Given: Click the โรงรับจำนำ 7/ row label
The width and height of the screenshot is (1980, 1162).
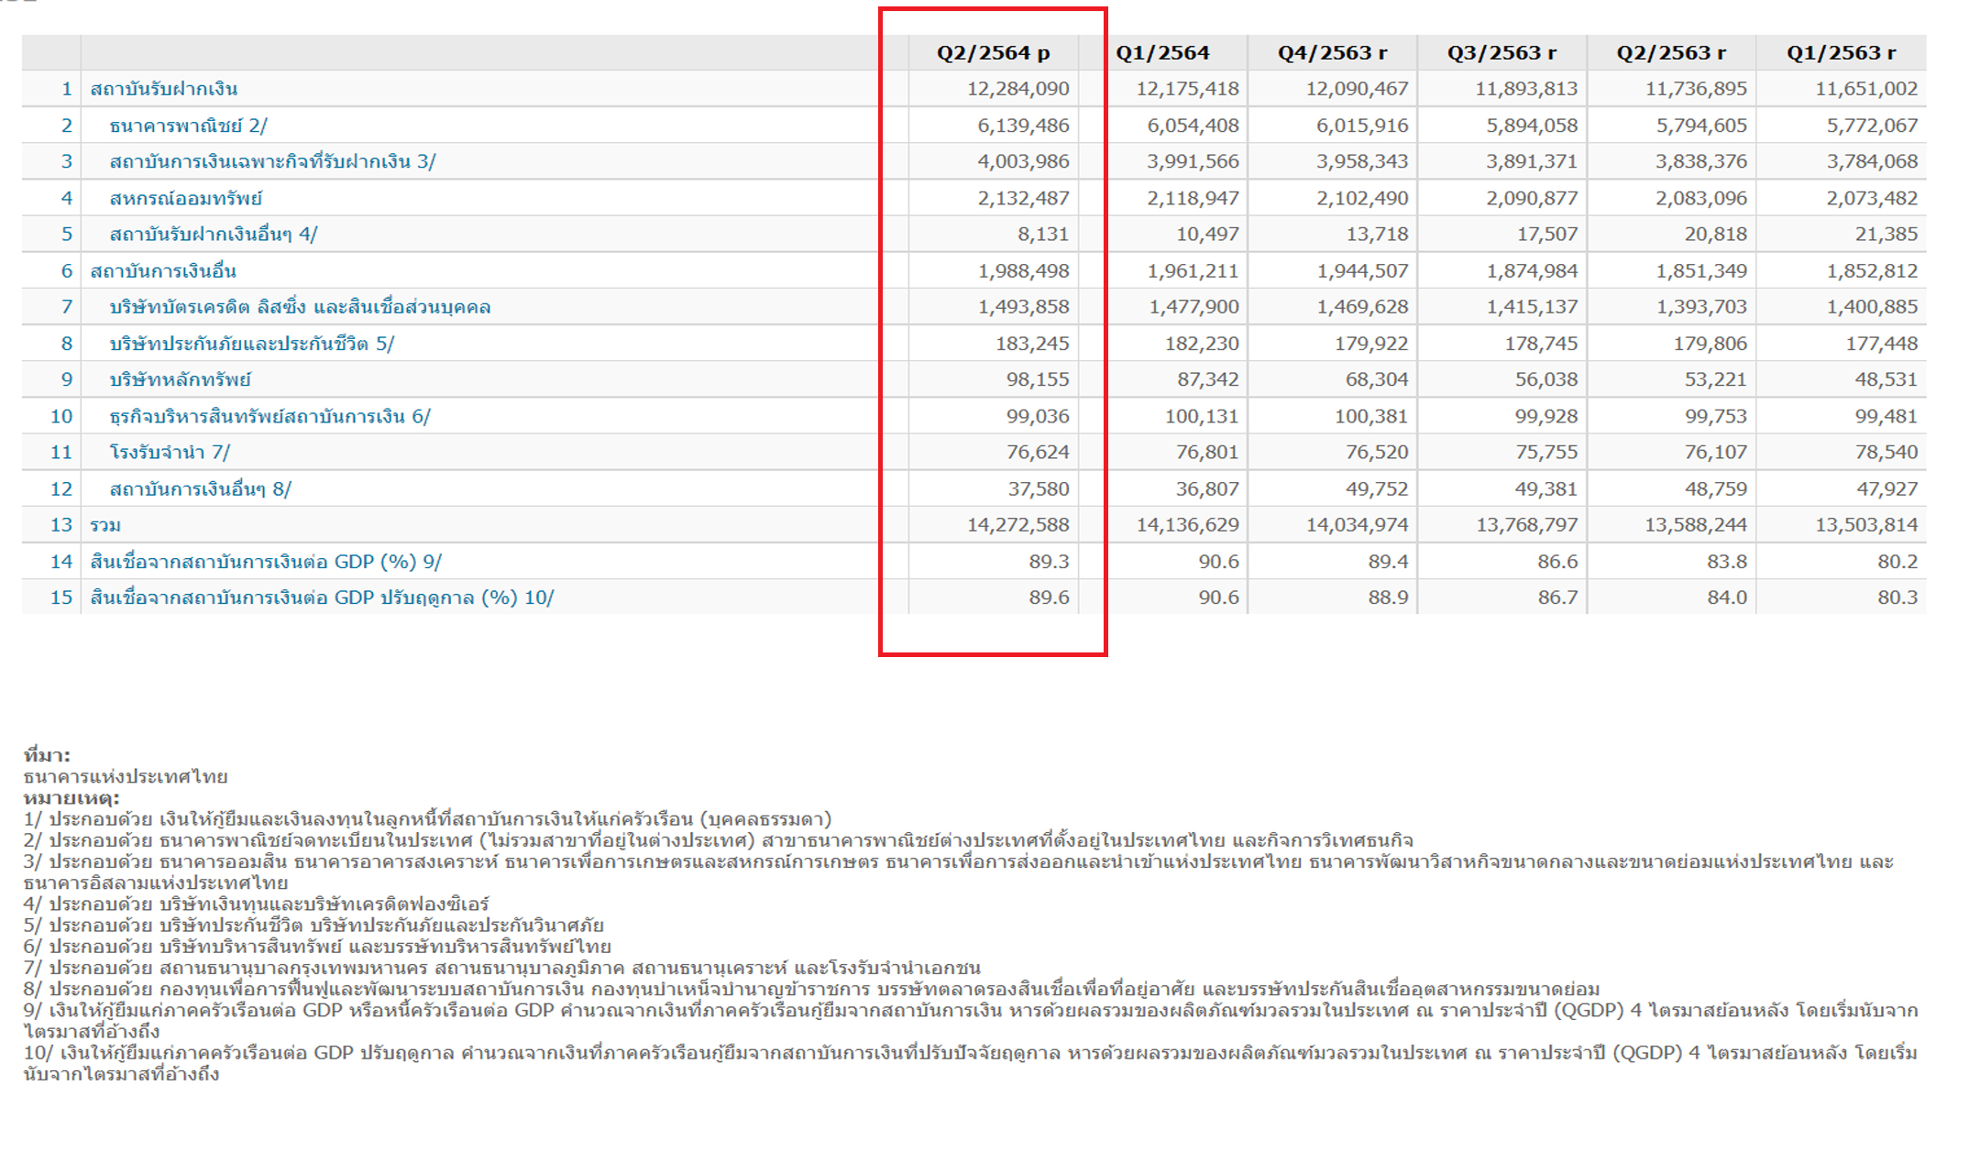Looking at the screenshot, I should pyautogui.click(x=170, y=452).
